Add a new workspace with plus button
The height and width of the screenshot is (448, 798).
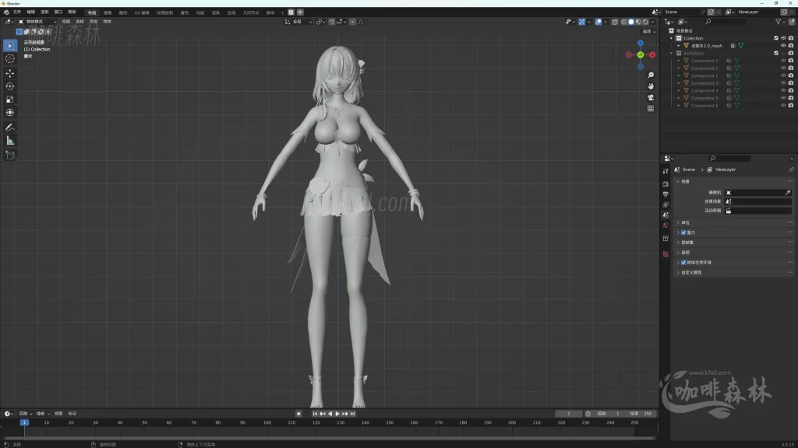pos(282,12)
